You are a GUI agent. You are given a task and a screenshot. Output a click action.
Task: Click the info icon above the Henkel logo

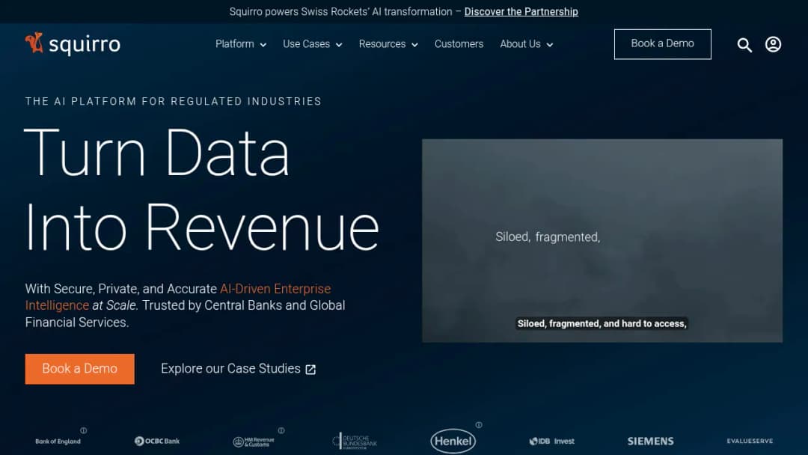click(479, 425)
